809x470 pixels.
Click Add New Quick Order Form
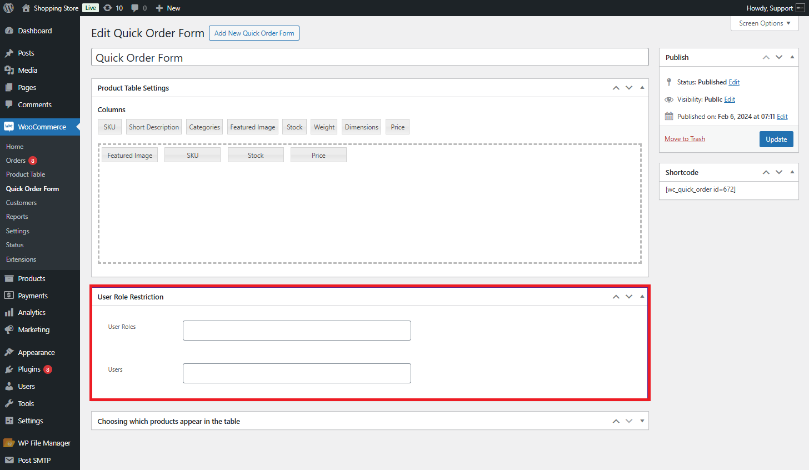pyautogui.click(x=254, y=33)
